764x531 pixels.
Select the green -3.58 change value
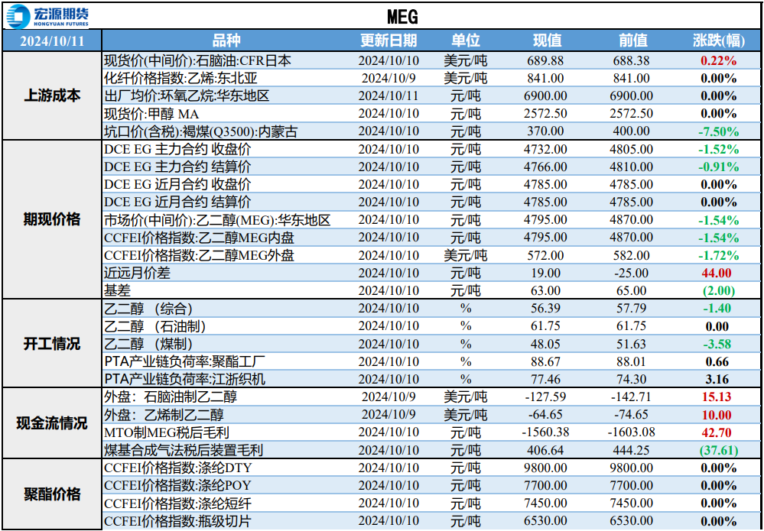(717, 344)
